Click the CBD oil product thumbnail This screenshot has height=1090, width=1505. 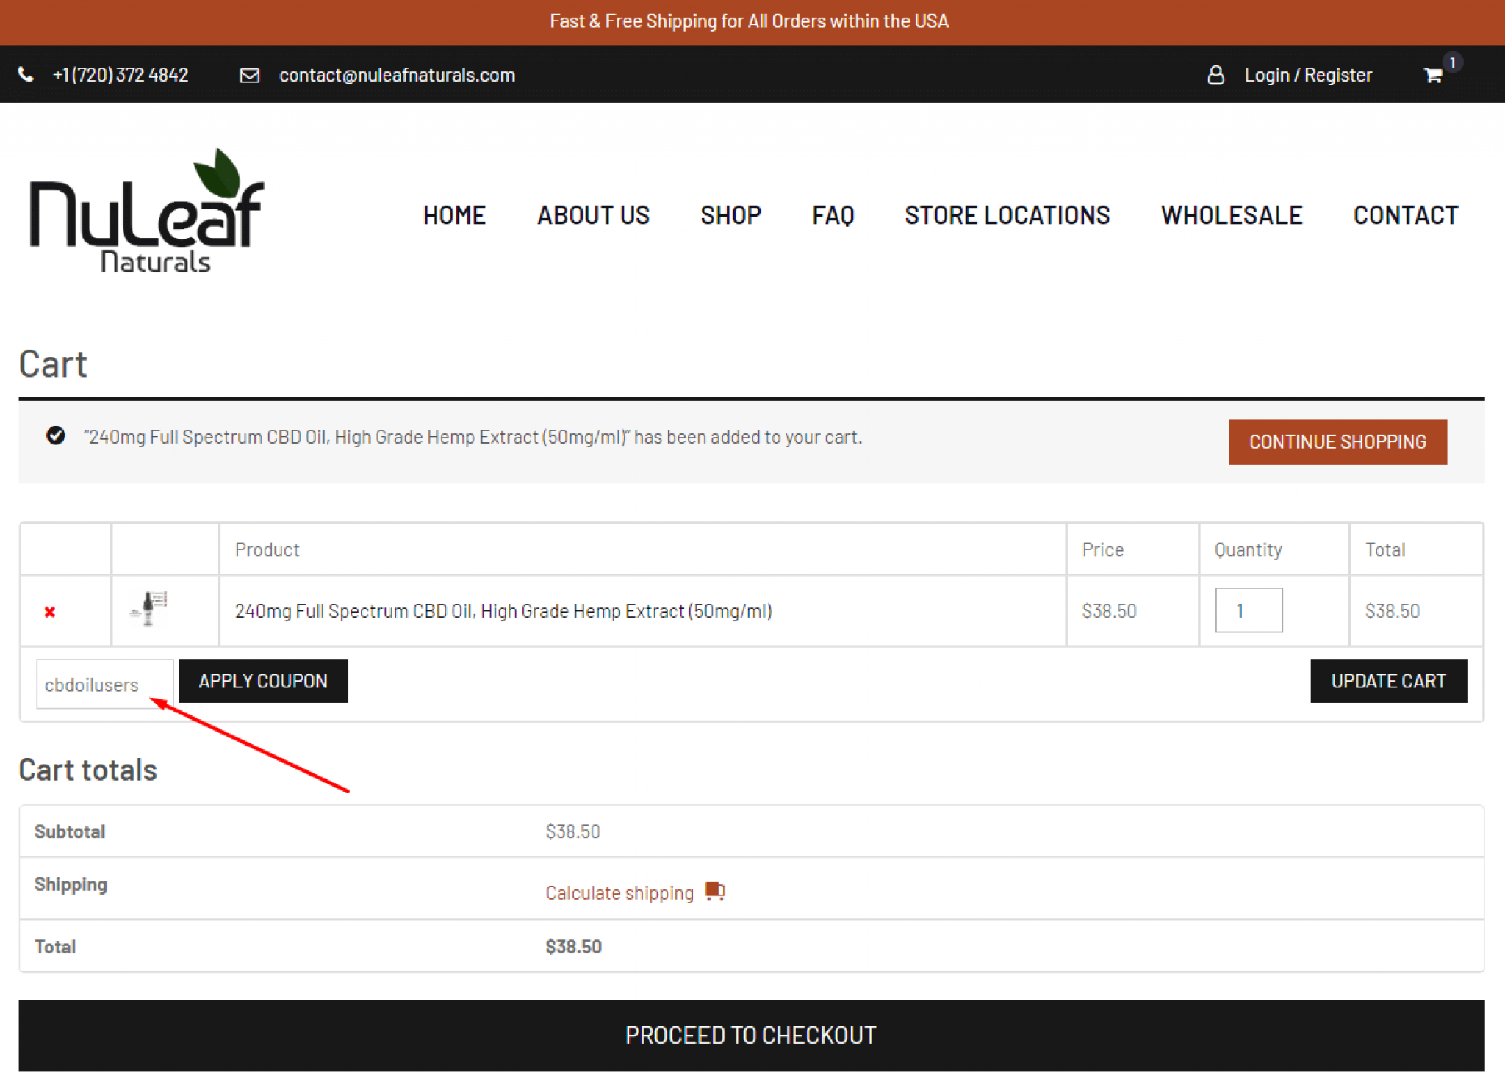[149, 609]
